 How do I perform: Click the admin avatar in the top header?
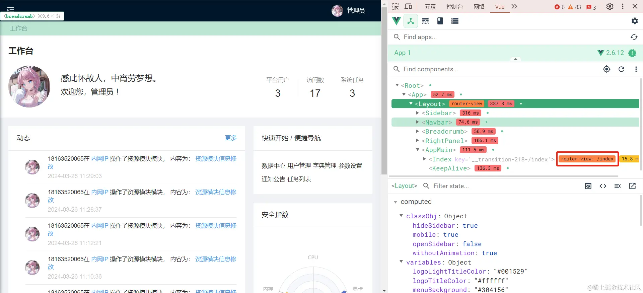coord(338,11)
